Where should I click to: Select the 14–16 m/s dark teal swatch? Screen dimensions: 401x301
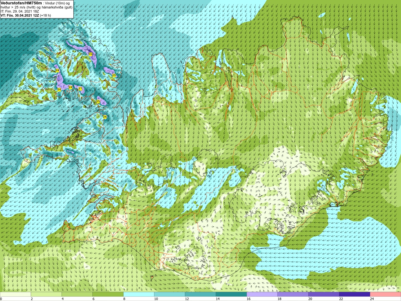[x=231, y=294]
